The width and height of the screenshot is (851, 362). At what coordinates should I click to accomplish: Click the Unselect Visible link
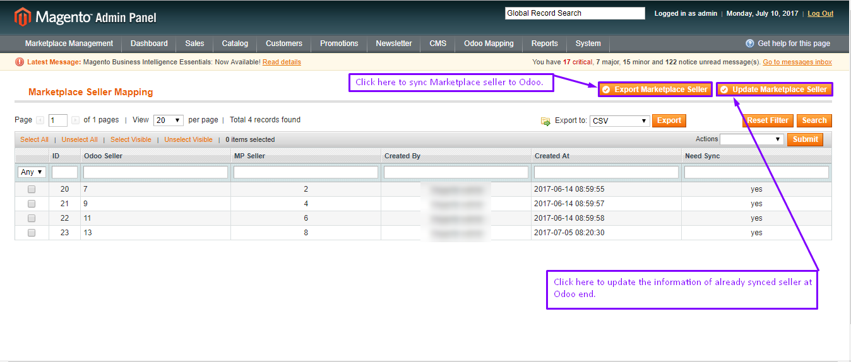(x=188, y=139)
